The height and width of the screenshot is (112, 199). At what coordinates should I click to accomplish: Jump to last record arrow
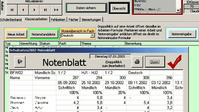click(45, 10)
